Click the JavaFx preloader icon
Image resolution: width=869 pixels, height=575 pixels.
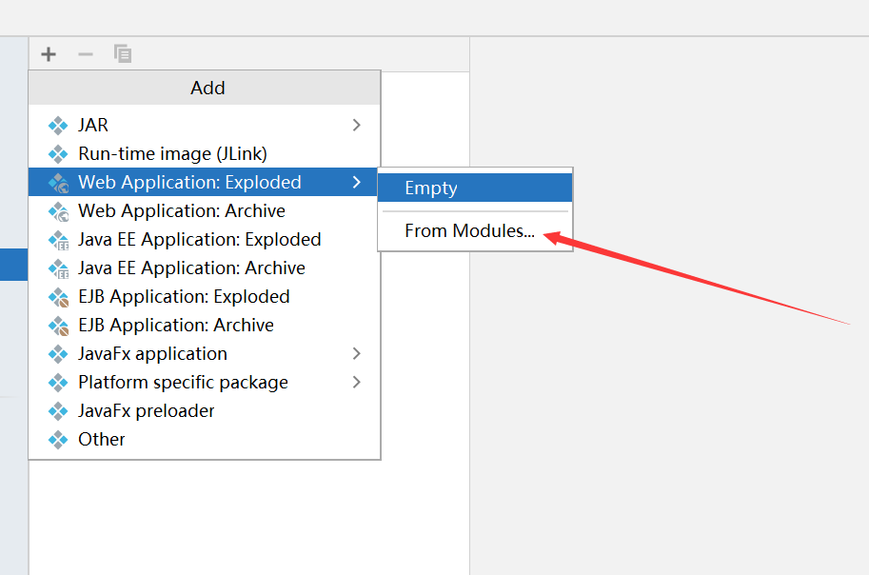(x=58, y=411)
